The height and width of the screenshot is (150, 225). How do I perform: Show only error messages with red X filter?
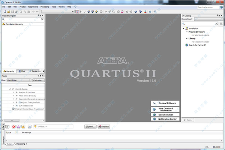pos(13,127)
